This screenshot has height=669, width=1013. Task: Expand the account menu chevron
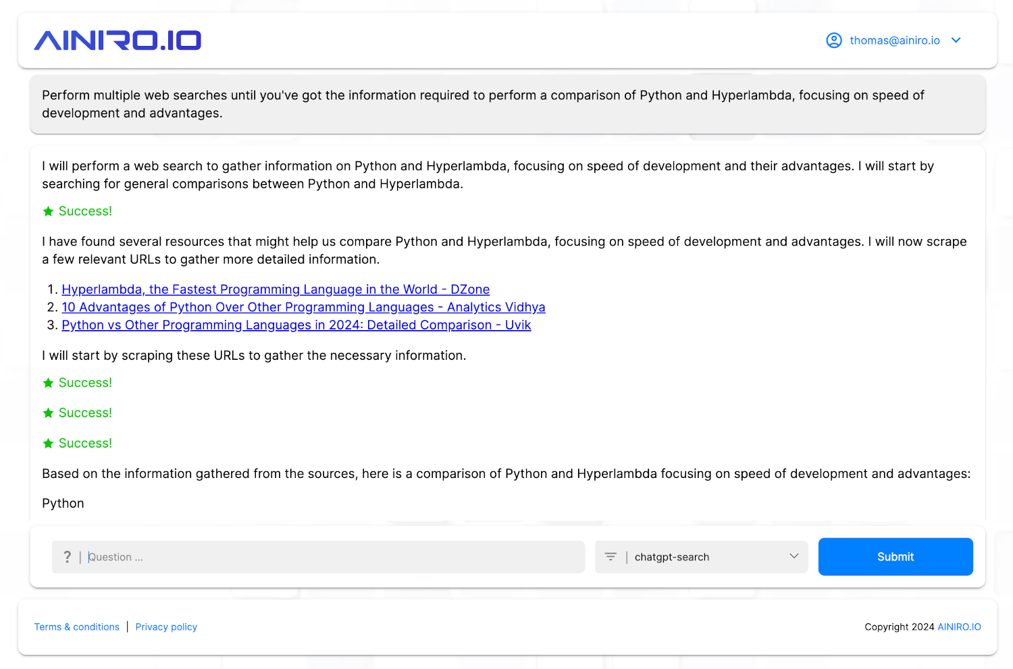click(x=956, y=41)
